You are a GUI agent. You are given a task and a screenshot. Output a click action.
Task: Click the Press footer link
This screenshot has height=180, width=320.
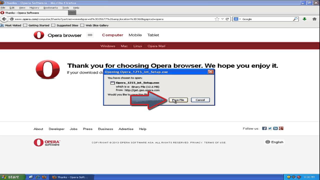pos(88,129)
